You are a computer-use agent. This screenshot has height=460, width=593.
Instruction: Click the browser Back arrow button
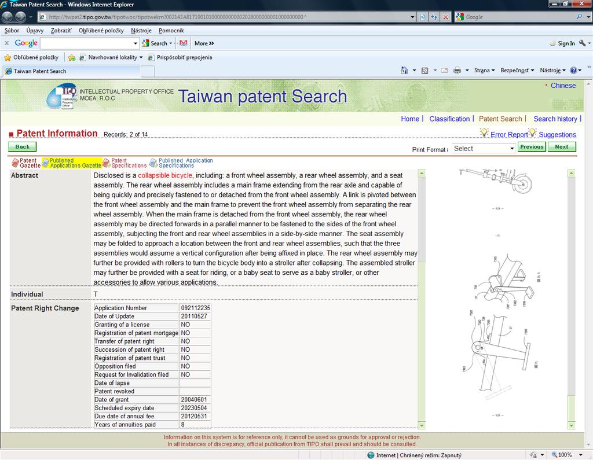pos(8,17)
